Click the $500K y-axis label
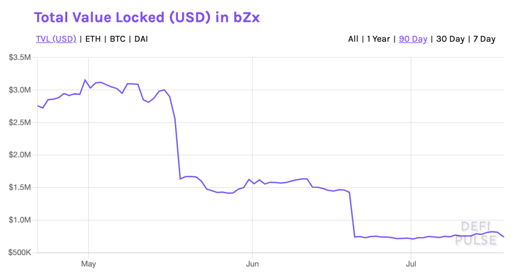The image size is (521, 273). click(19, 253)
